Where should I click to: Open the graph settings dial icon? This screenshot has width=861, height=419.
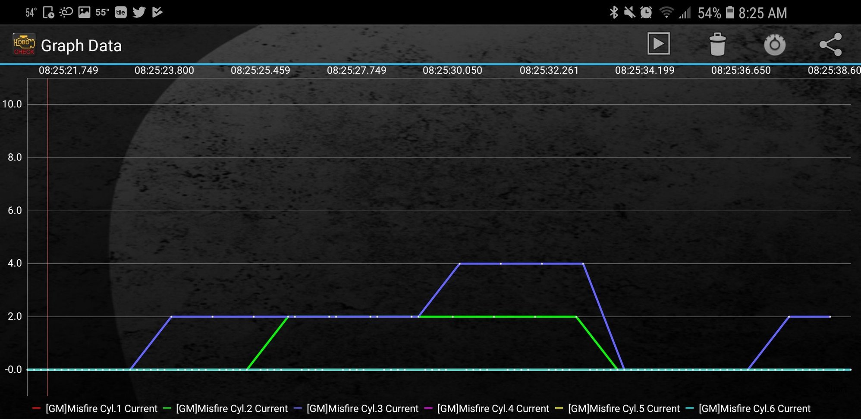point(775,44)
